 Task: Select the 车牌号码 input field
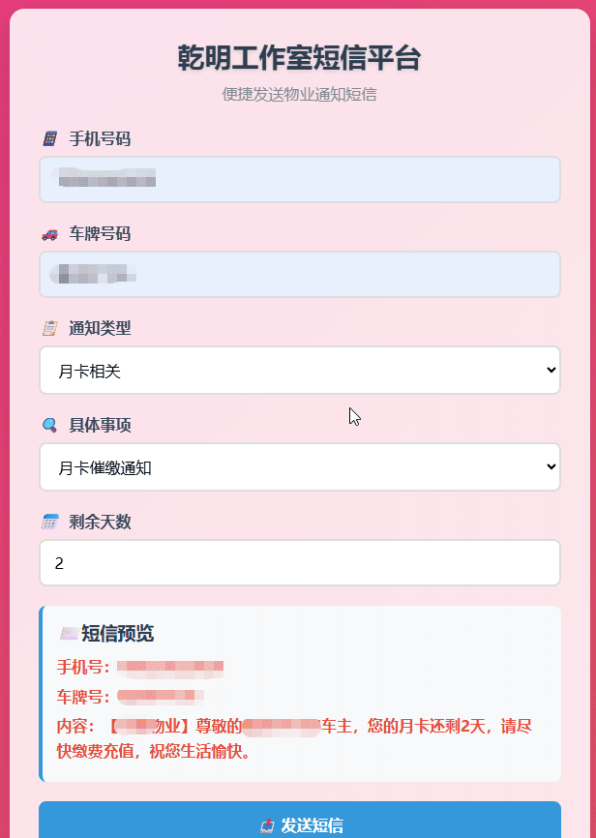pyautogui.click(x=299, y=274)
